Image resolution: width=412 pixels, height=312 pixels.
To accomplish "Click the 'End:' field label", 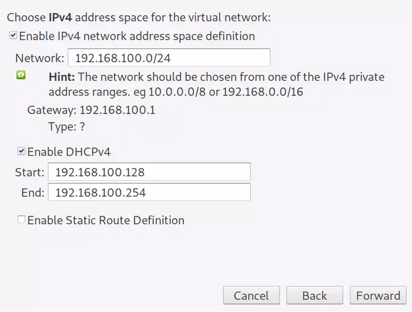I will 32,193.
